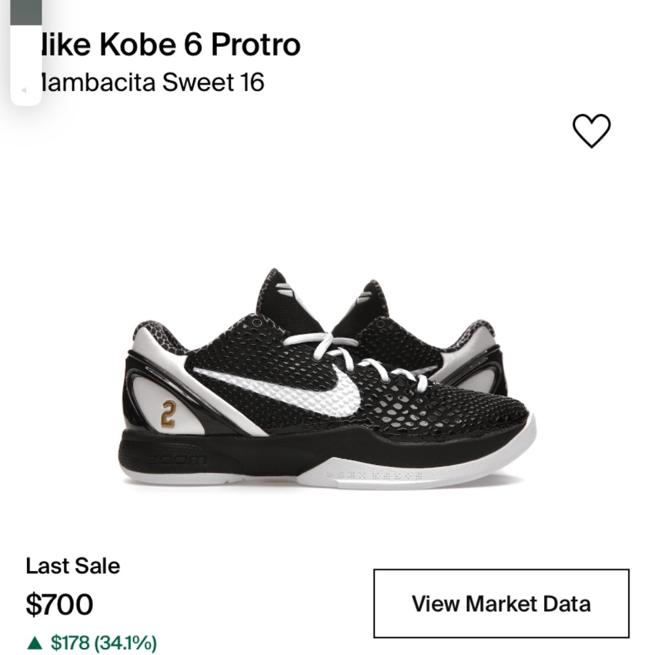Favorite the Kobe 6 Protro with heart icon
Image resolution: width=655 pixels, height=655 pixels.
pyautogui.click(x=591, y=130)
